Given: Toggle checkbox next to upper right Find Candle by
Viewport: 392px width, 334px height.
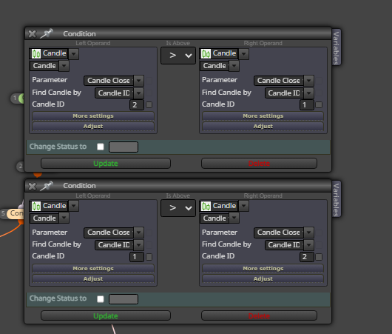Looking at the screenshot, I should pyautogui.click(x=319, y=93).
